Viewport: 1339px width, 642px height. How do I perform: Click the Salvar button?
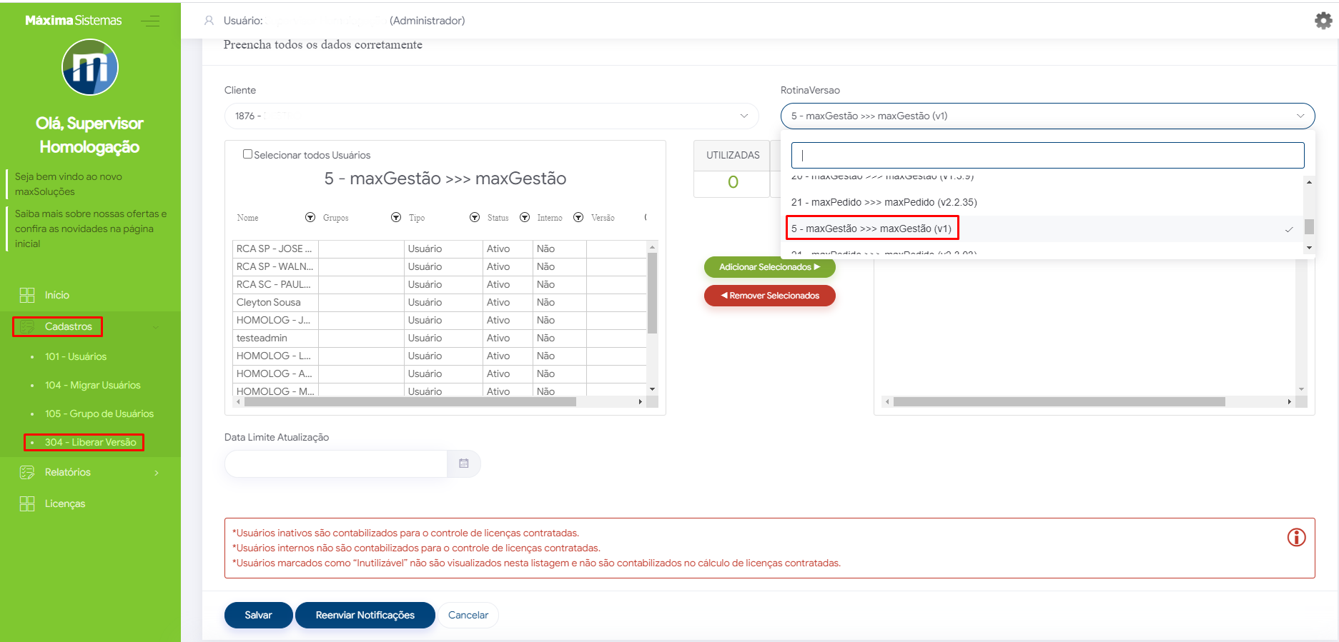click(258, 615)
